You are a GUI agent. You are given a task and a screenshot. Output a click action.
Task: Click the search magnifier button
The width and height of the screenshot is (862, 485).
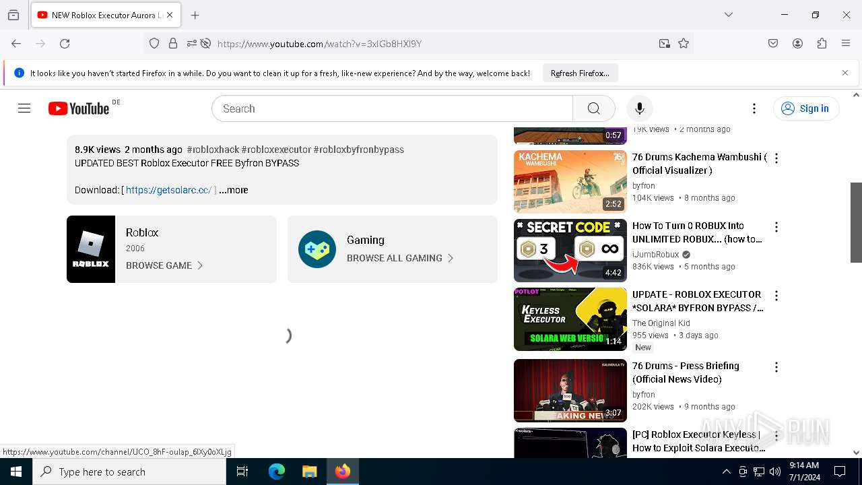pyautogui.click(x=593, y=108)
